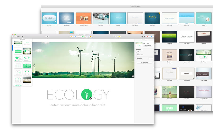Select Azure Mist theme in Themes window
Screen dimensions: 213x133
click(x=101, y=18)
